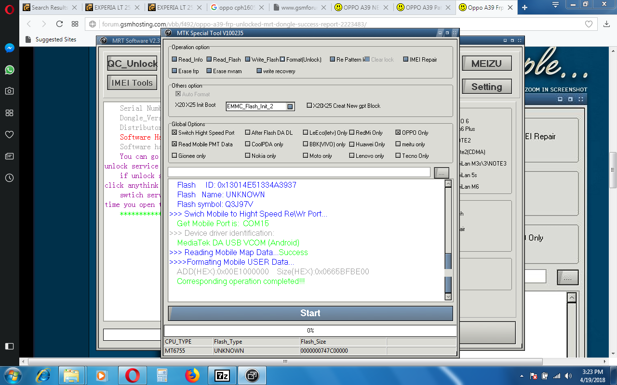Tick the Nokia only checkbox

click(x=248, y=155)
